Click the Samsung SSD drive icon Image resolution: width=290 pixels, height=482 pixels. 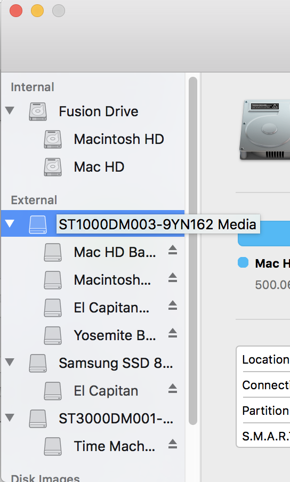(x=38, y=363)
